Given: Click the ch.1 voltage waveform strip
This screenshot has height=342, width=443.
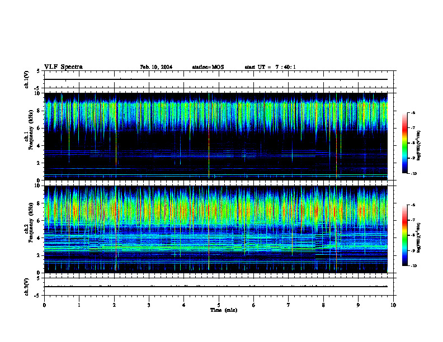Looking at the screenshot, I should pos(219,79).
